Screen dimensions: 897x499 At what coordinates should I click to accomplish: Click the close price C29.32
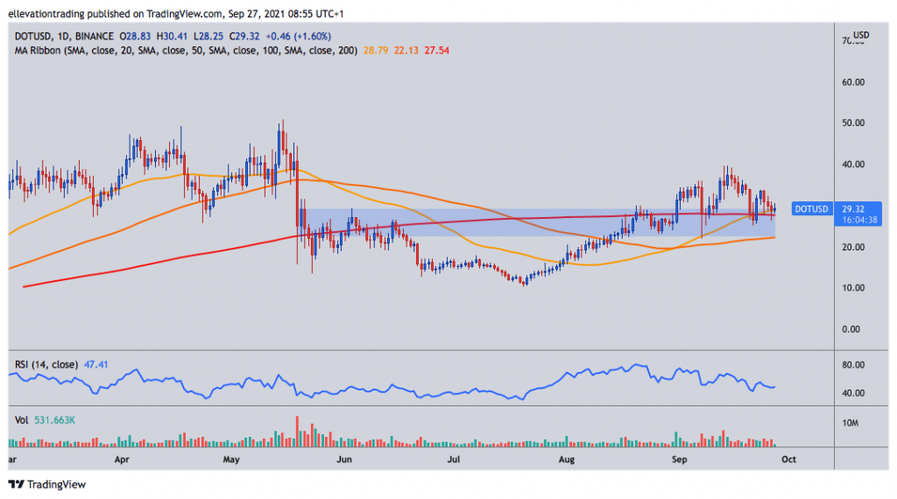click(x=244, y=36)
